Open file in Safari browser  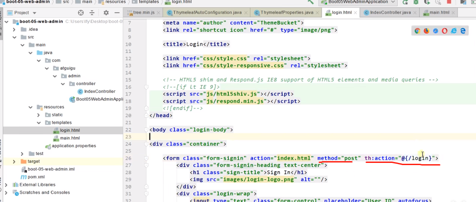(436, 31)
